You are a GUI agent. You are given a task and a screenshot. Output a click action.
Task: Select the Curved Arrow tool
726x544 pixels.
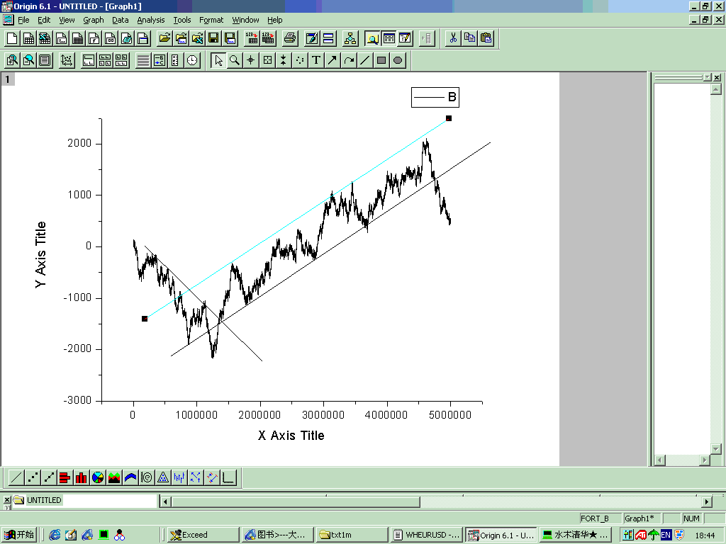pyautogui.click(x=349, y=60)
